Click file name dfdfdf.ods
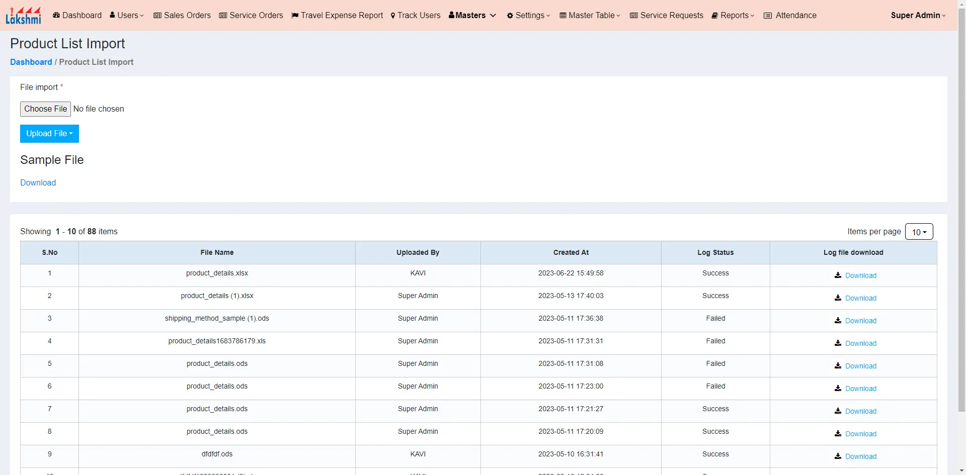 coord(217,454)
